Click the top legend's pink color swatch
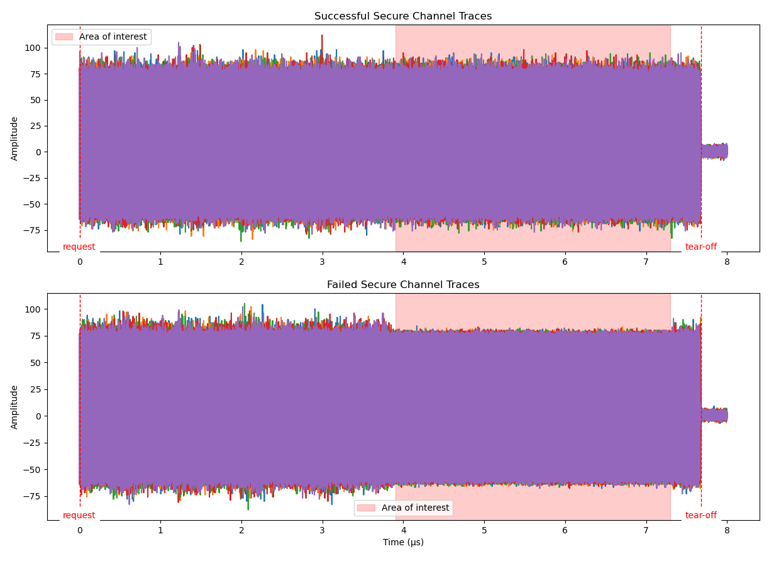 pos(64,37)
